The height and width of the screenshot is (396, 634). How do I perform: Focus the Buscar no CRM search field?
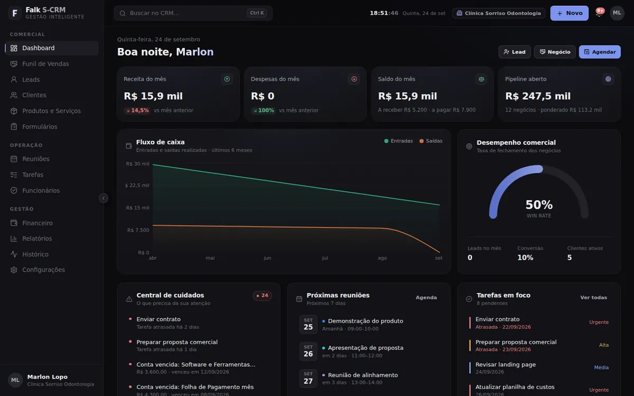coord(193,13)
